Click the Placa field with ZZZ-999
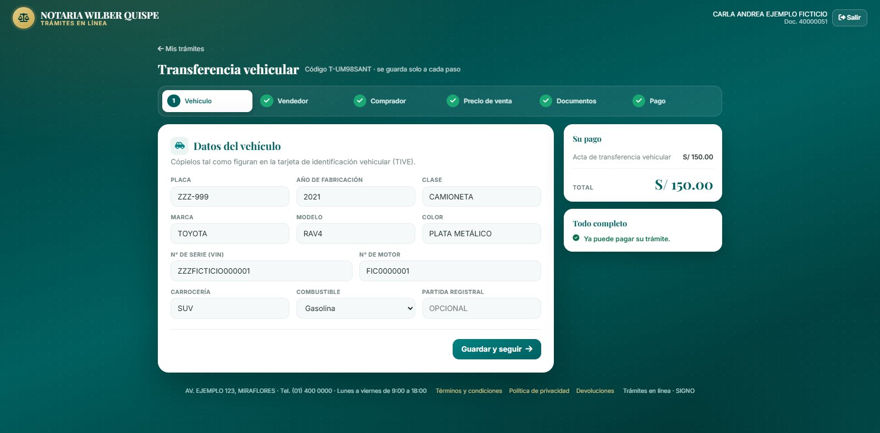 tap(230, 197)
